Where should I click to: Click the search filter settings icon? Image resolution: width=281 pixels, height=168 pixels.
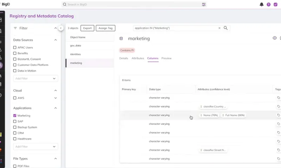204,5
